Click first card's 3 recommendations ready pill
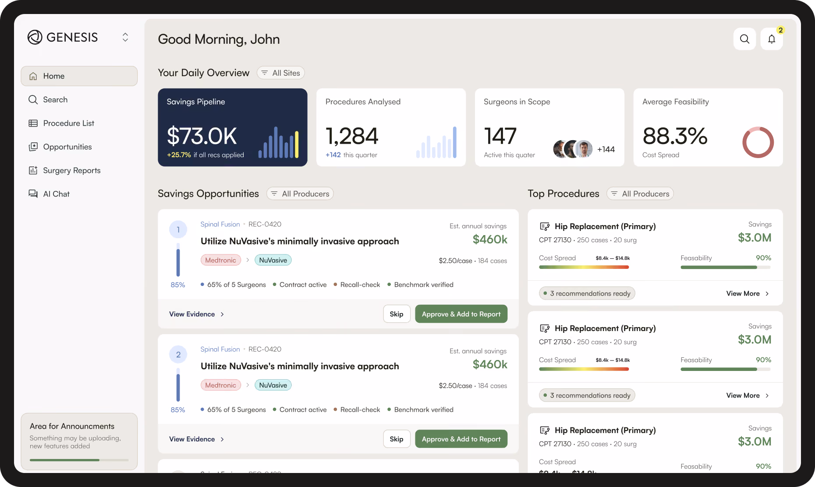The height and width of the screenshot is (487, 815). pos(587,293)
